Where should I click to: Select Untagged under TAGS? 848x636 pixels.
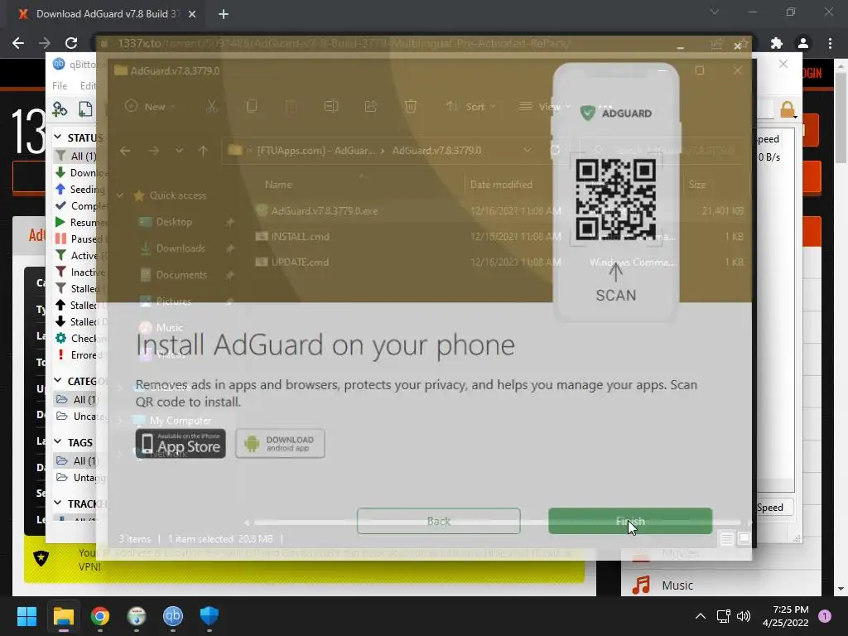81,478
